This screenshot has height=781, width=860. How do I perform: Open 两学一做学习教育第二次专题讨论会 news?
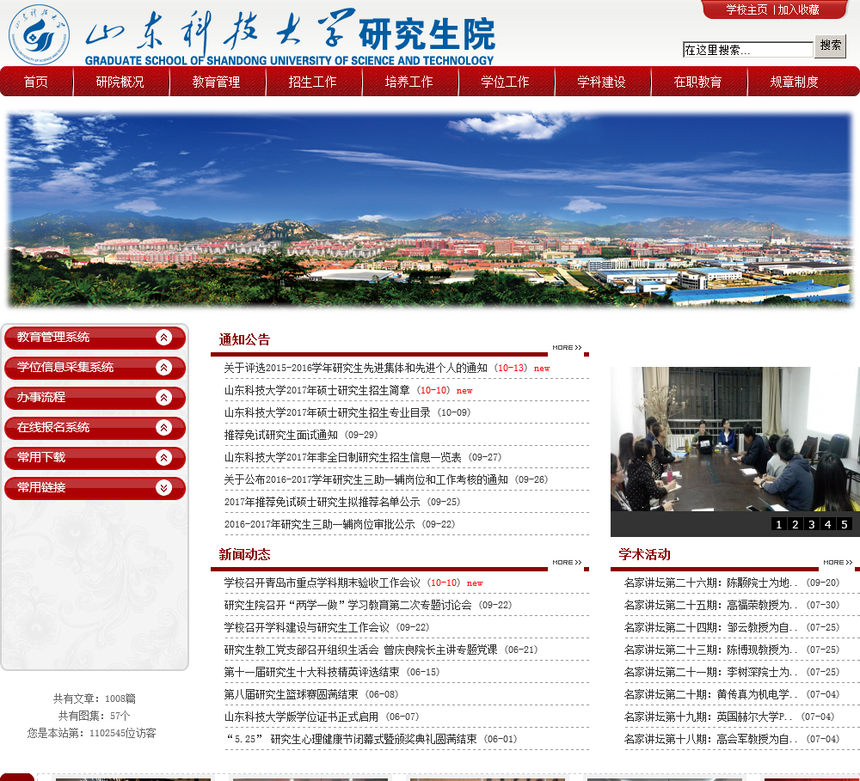347,605
